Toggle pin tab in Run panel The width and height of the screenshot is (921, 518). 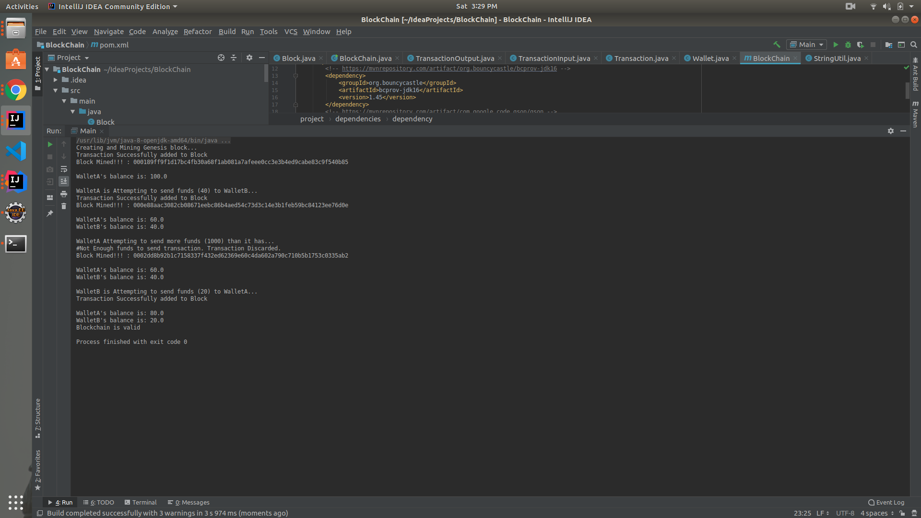coord(50,213)
